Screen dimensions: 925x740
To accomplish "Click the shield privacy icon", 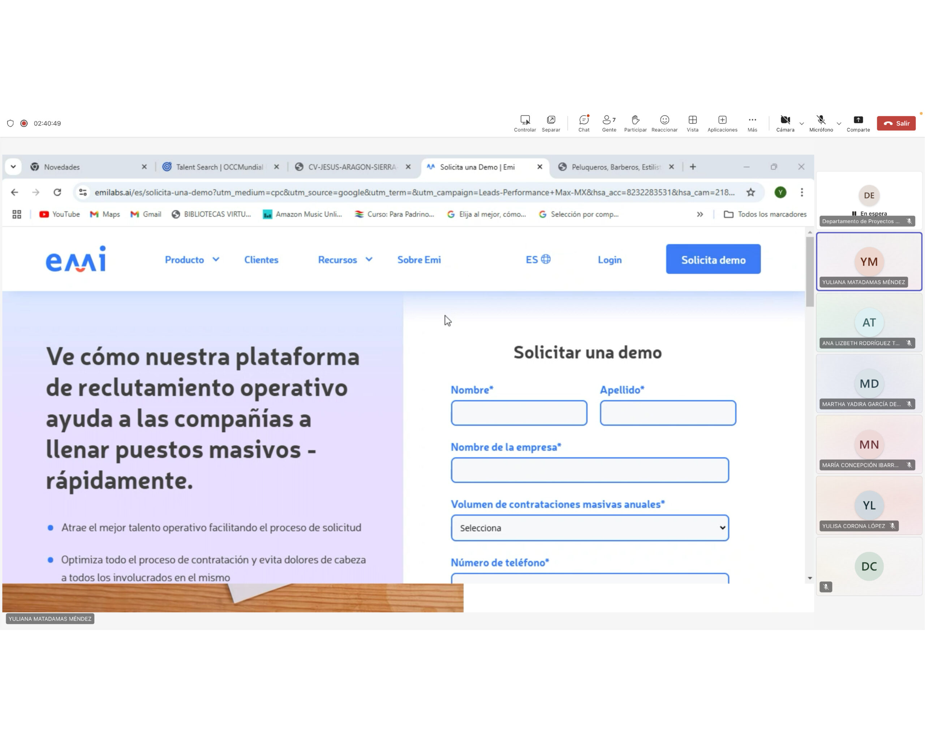I will pyautogui.click(x=10, y=123).
